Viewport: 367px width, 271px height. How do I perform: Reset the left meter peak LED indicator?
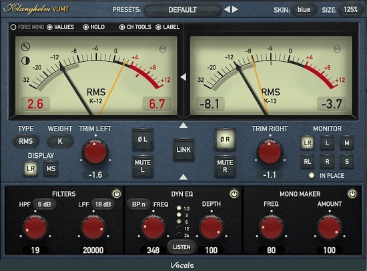162,49
